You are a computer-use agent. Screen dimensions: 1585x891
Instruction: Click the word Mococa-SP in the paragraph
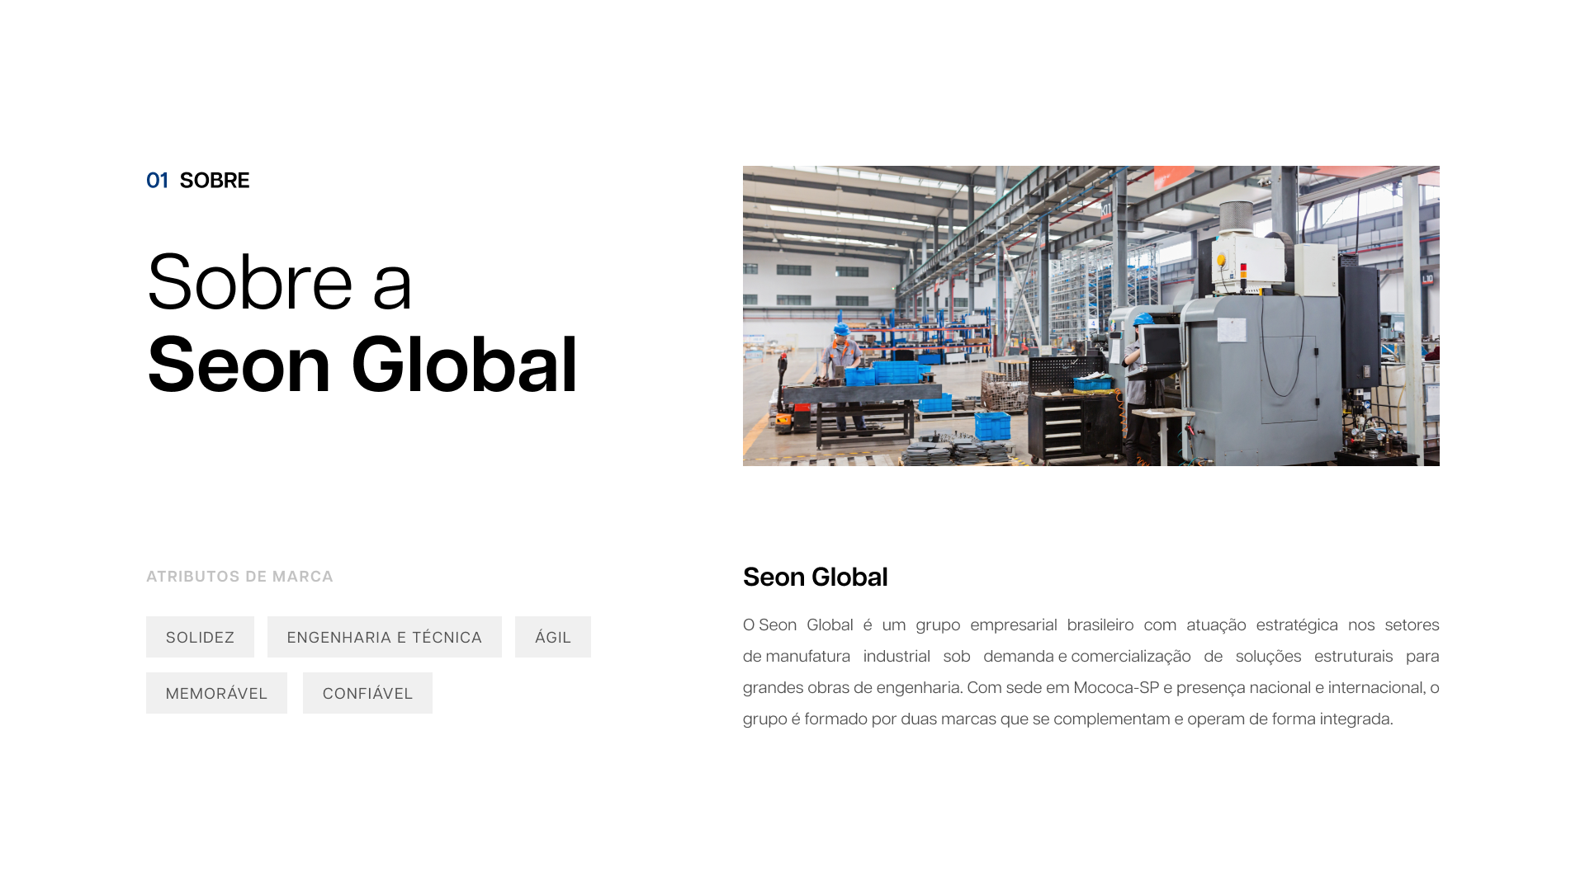pos(1116,688)
